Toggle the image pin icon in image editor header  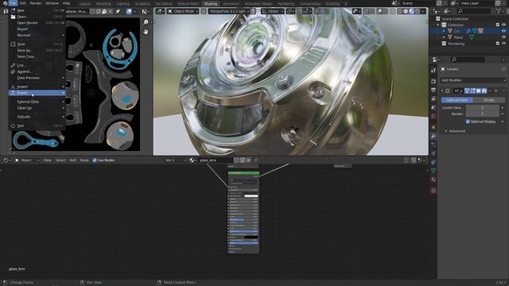click(118, 11)
